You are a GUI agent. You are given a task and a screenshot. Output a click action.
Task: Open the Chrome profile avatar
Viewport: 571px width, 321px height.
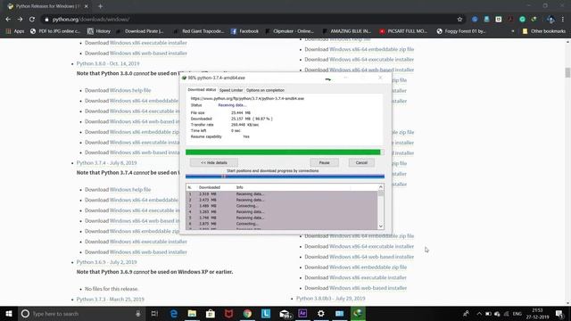(550, 20)
